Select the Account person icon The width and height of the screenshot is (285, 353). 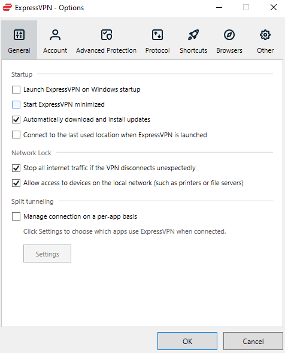[x=55, y=35]
